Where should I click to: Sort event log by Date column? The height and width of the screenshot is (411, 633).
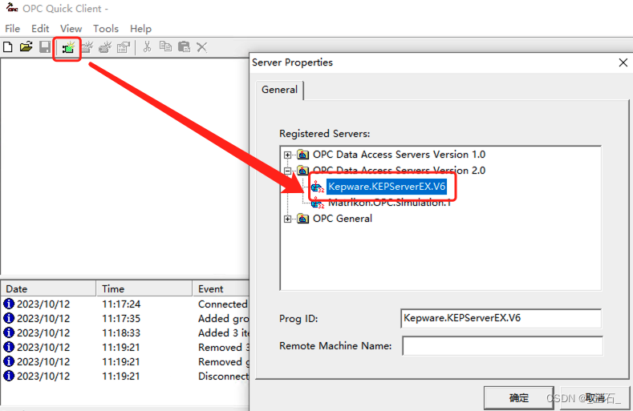click(x=48, y=288)
